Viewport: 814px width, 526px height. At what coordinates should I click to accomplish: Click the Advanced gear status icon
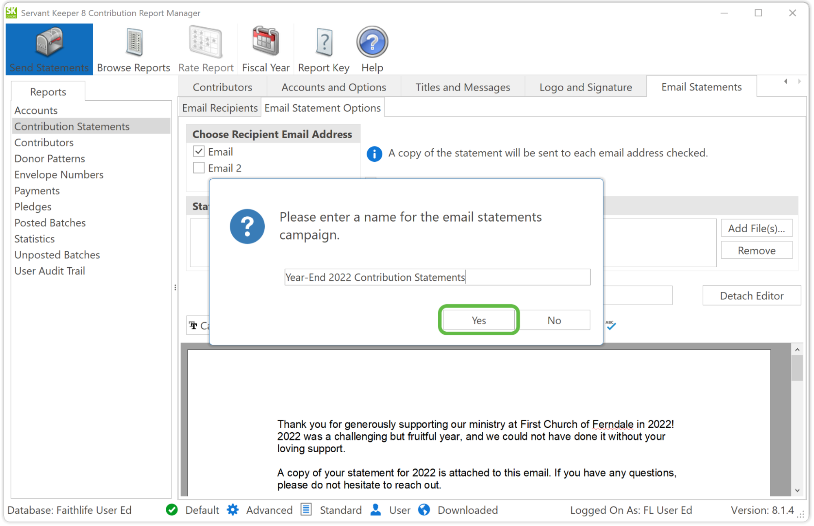click(x=233, y=510)
